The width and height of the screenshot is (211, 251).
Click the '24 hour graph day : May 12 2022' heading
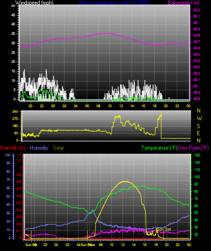click(x=114, y=3)
